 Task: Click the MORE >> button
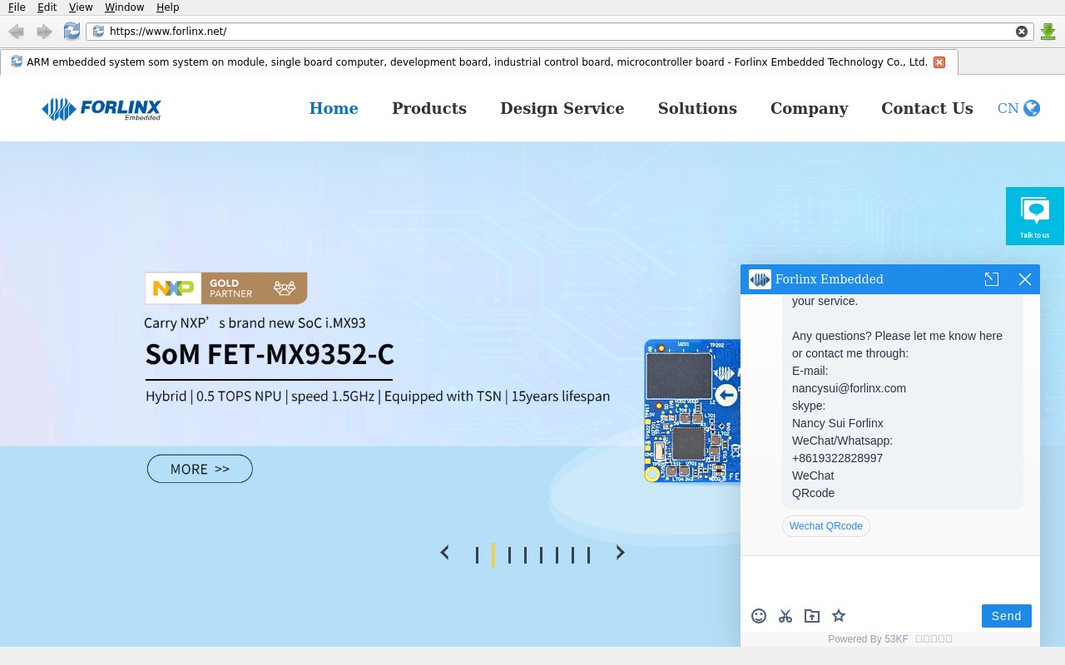point(200,469)
